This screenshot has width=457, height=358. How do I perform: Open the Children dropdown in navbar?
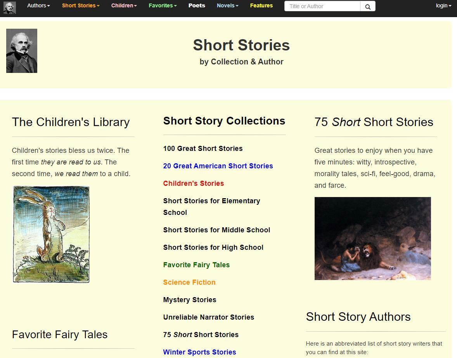click(x=124, y=5)
